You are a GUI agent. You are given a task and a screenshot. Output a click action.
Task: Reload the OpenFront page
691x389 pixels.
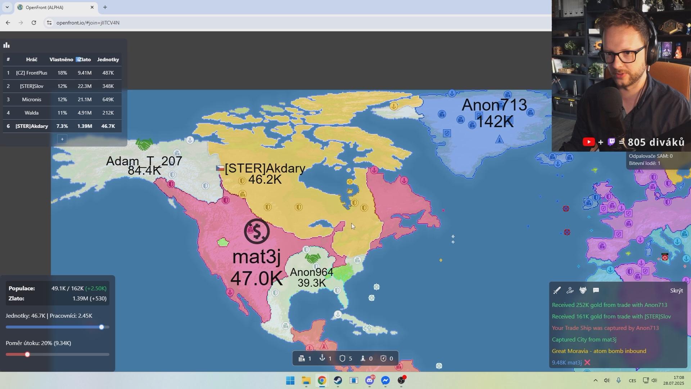34,23
